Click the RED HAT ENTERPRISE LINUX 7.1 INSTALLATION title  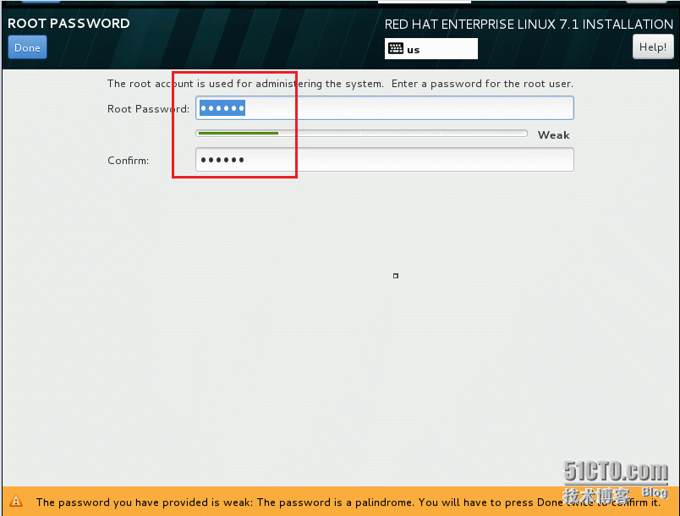click(x=529, y=25)
